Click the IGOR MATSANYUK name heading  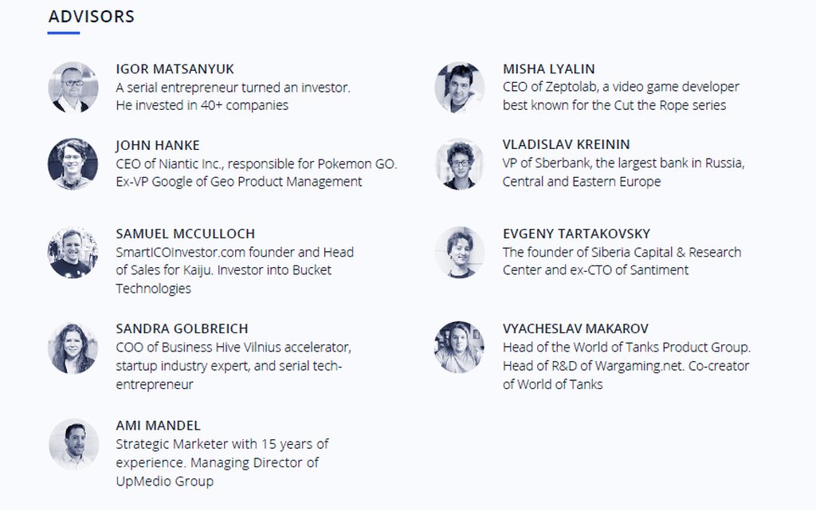pyautogui.click(x=175, y=69)
